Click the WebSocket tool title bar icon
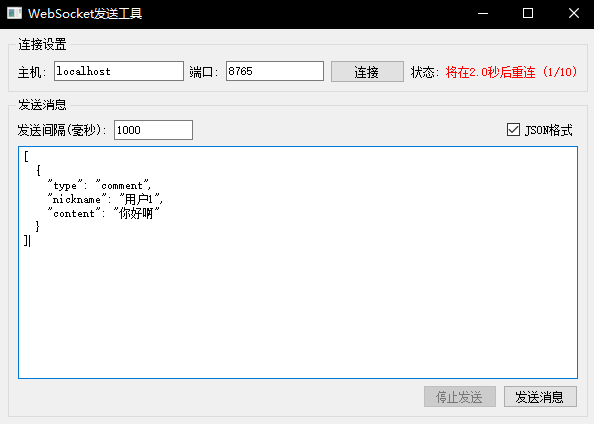Viewport: 594px width, 424px height. coord(14,13)
